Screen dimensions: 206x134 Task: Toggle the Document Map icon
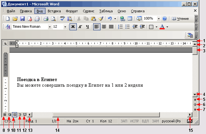click(139, 19)
